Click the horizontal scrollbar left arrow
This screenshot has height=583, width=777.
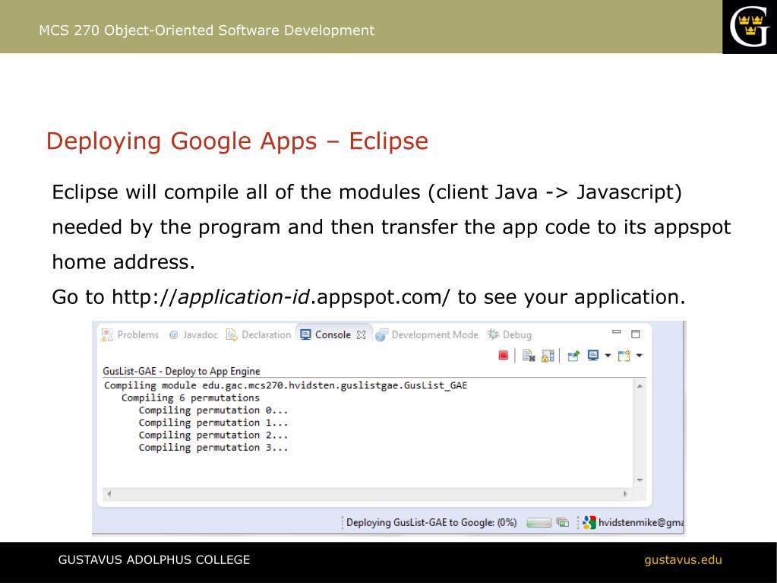tap(109, 494)
